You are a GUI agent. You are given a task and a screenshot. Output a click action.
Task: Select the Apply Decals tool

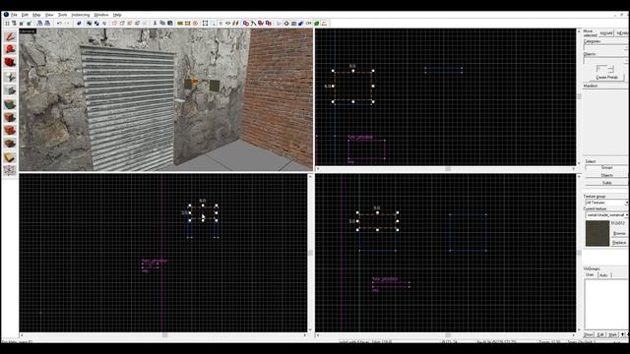pyautogui.click(x=10, y=131)
